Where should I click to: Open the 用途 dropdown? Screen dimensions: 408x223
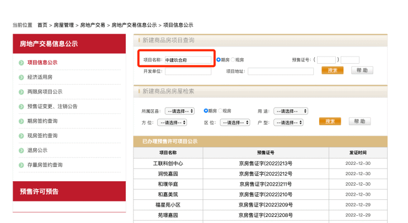point(291,112)
